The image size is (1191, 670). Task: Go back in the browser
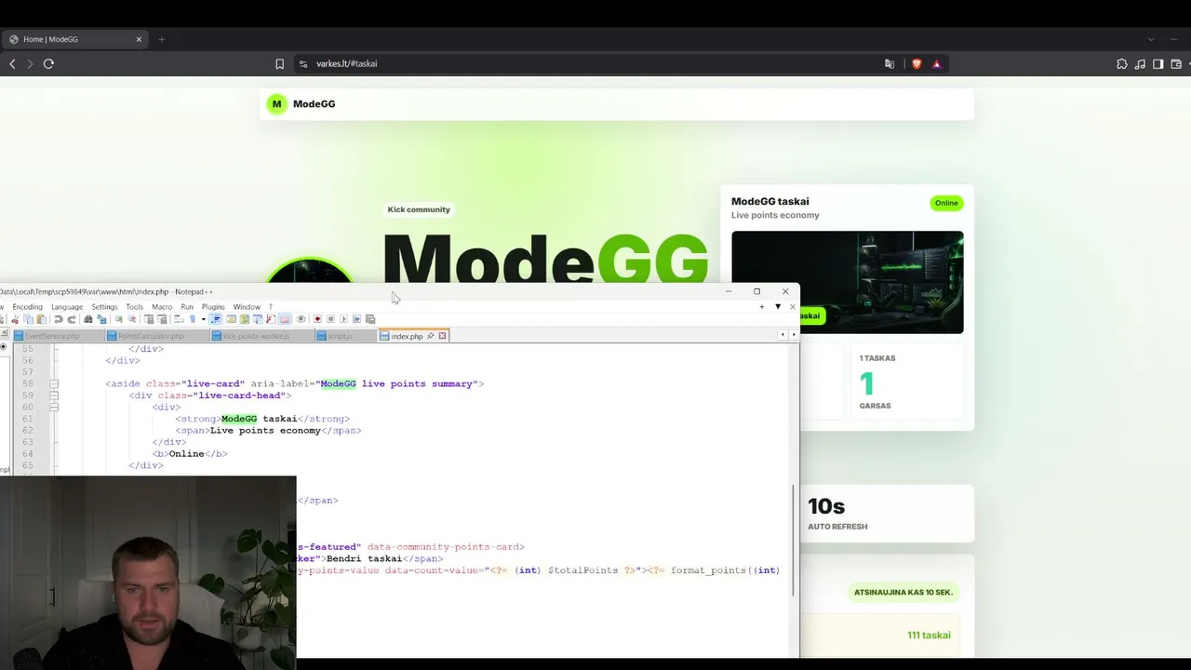point(12,64)
